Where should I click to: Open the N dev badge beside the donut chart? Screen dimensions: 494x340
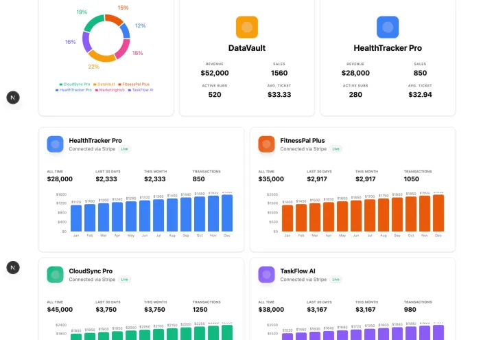(x=13, y=98)
